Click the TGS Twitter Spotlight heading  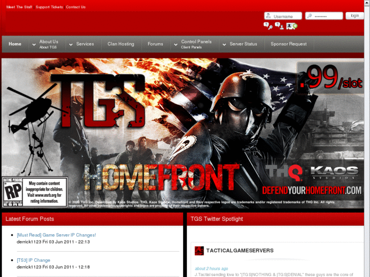[x=217, y=219]
